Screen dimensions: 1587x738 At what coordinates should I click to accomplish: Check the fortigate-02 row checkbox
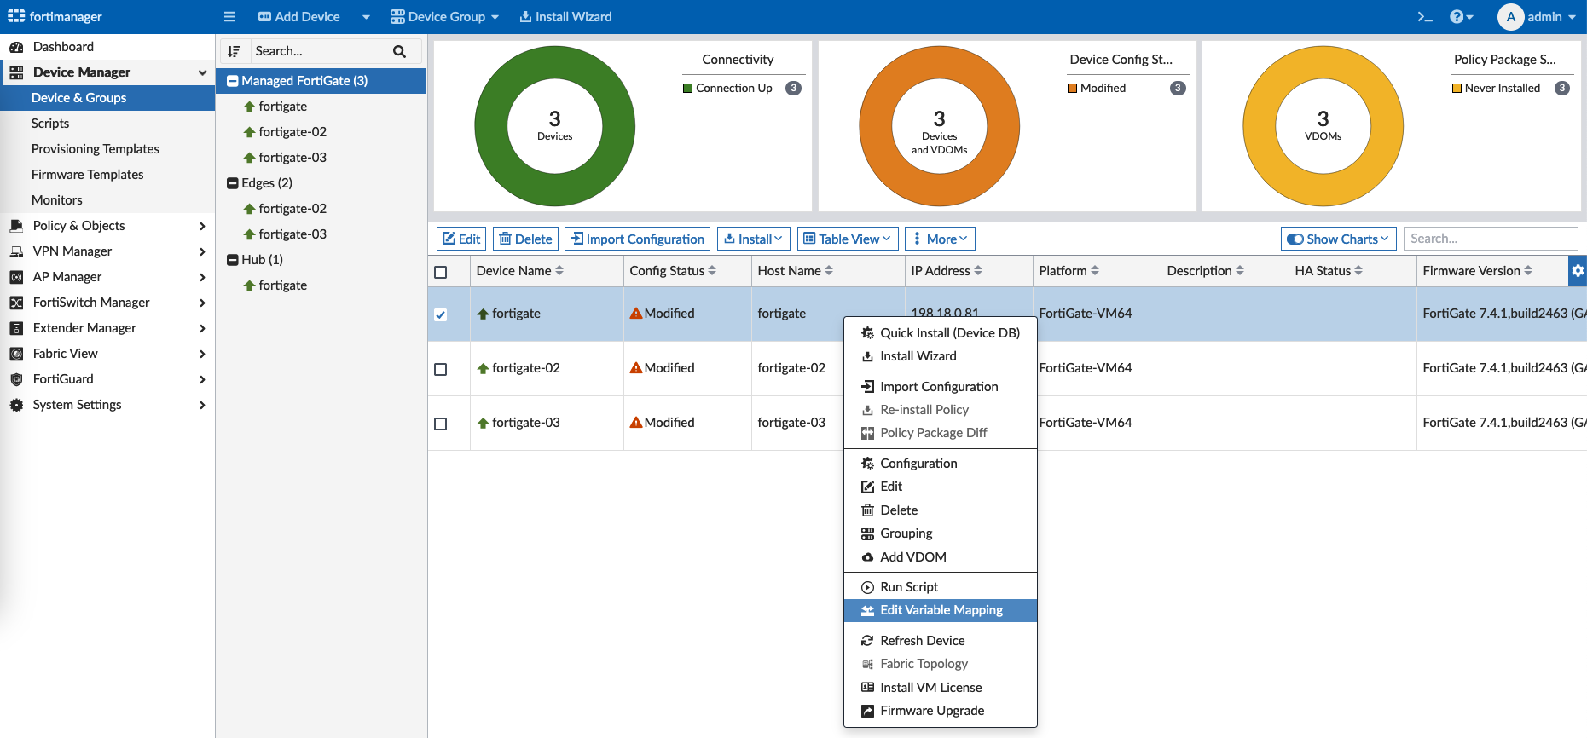pyautogui.click(x=441, y=369)
